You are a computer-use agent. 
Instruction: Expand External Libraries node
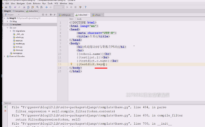pos(4,56)
